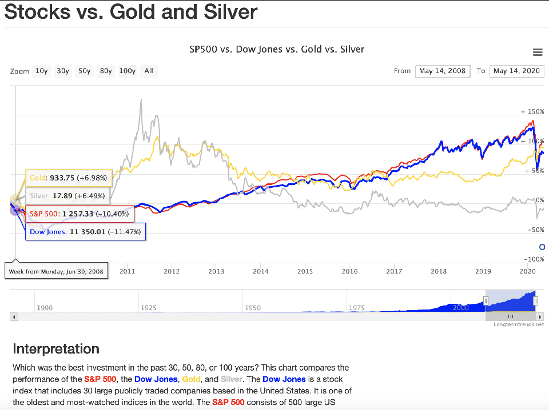Show All time range
Image resolution: width=549 pixels, height=410 pixels.
pos(149,71)
